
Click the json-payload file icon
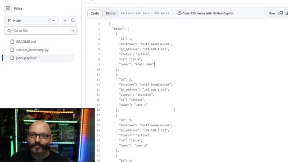tap(12, 58)
